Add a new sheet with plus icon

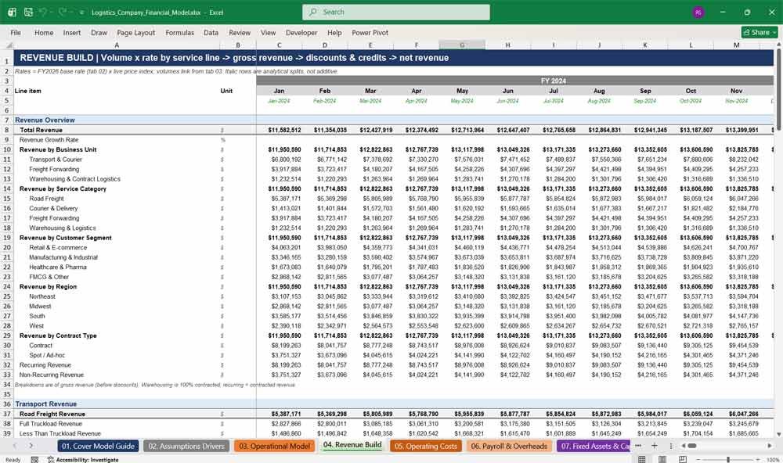pos(654,446)
